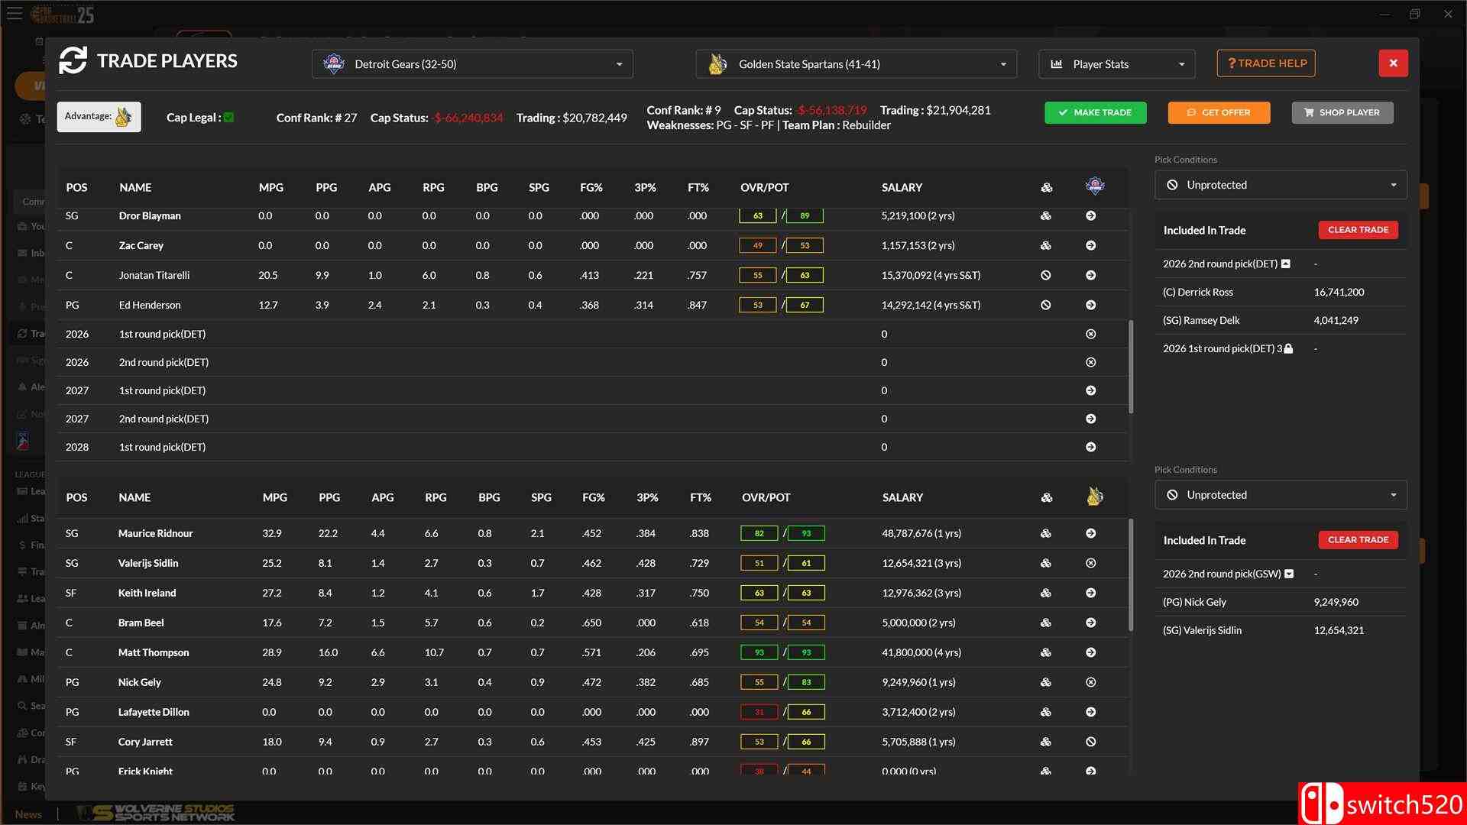
Task: Click Detroit roster table scrollbar
Action: tap(1131, 367)
